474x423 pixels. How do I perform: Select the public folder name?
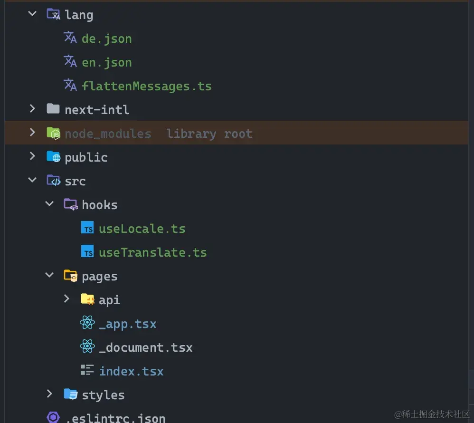pos(86,157)
